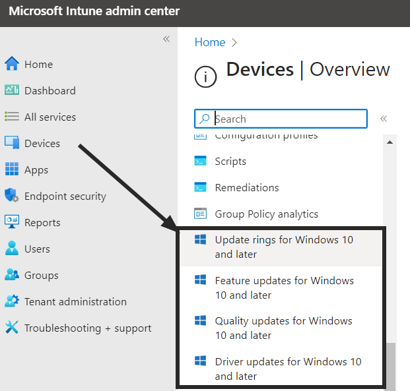Click the Users person icon

[x=12, y=248]
